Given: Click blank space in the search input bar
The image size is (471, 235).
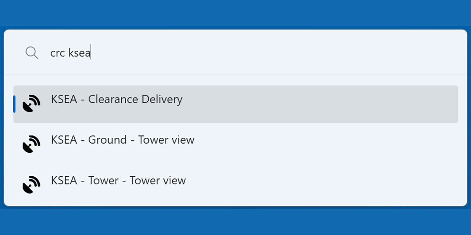Looking at the screenshot, I should coord(258,53).
